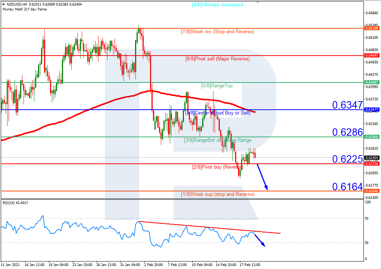Click the [8/8]Ultimate resistance label
The image size is (381, 269).
click(217, 5)
